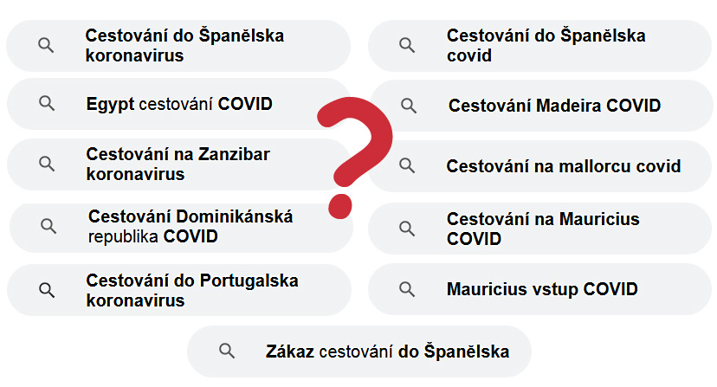Click magnifier icon beside Cestování na Mauricius COVID
The image size is (717, 387).
[x=407, y=228]
